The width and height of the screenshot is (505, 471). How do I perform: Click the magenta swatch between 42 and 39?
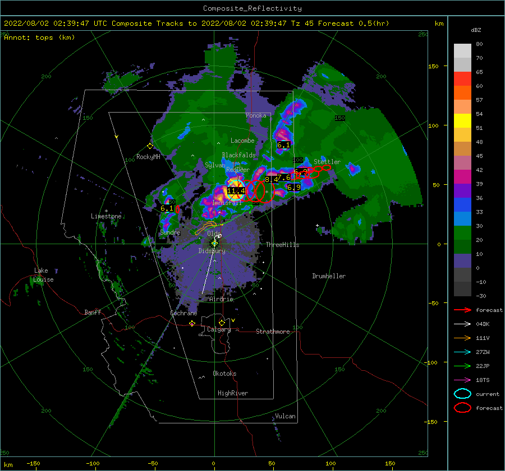pyautogui.click(x=462, y=176)
